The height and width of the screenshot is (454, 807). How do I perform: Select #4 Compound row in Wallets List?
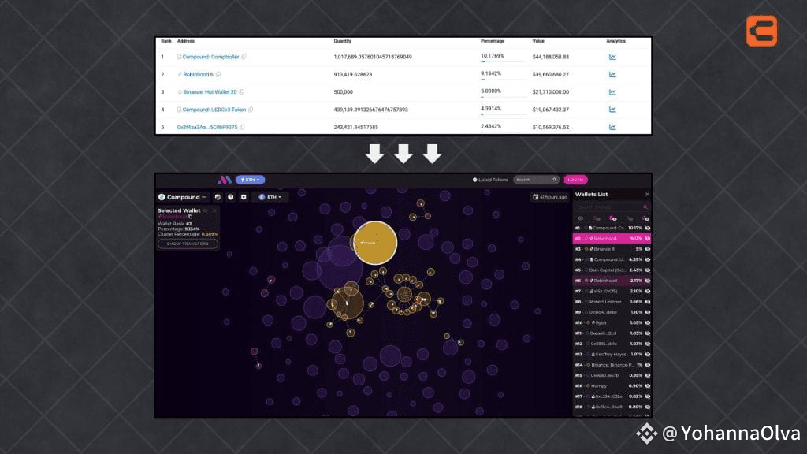(612, 259)
